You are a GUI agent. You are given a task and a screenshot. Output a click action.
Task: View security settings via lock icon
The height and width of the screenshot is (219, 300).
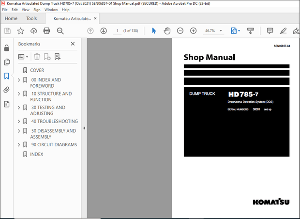point(7,48)
